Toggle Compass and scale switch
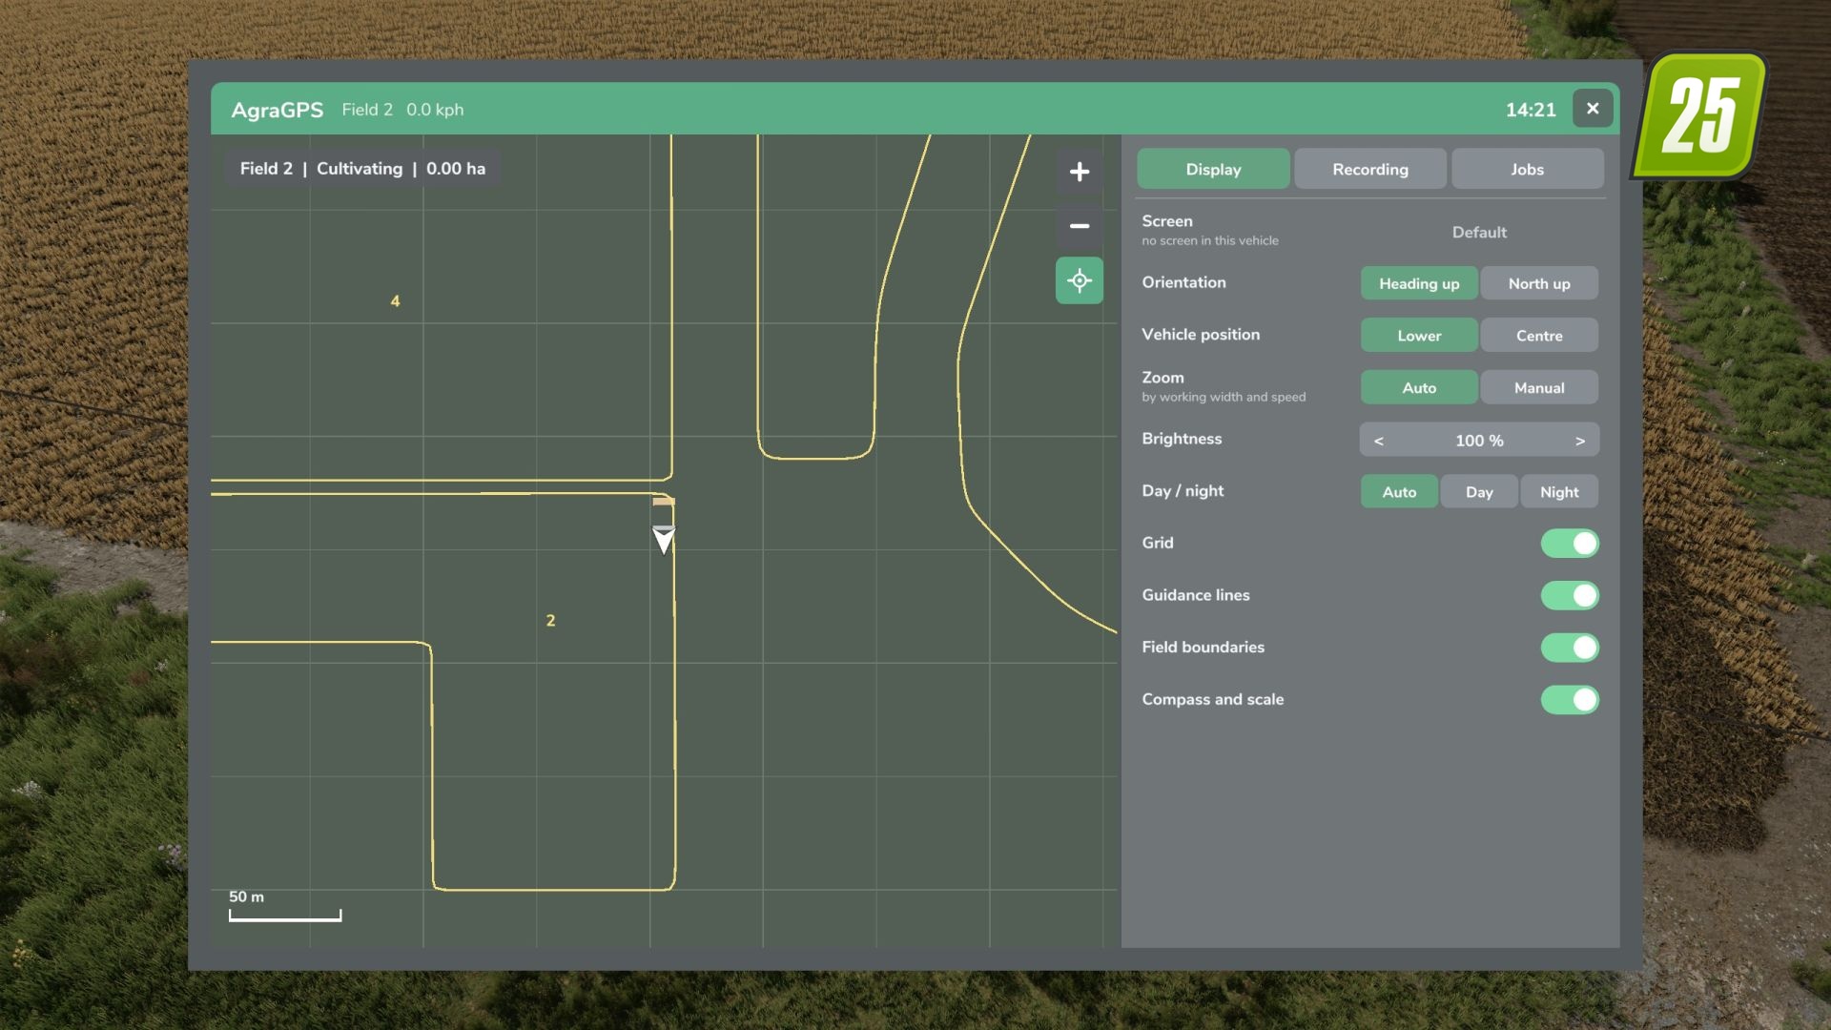Viewport: 1831px width, 1030px height. pos(1570,700)
